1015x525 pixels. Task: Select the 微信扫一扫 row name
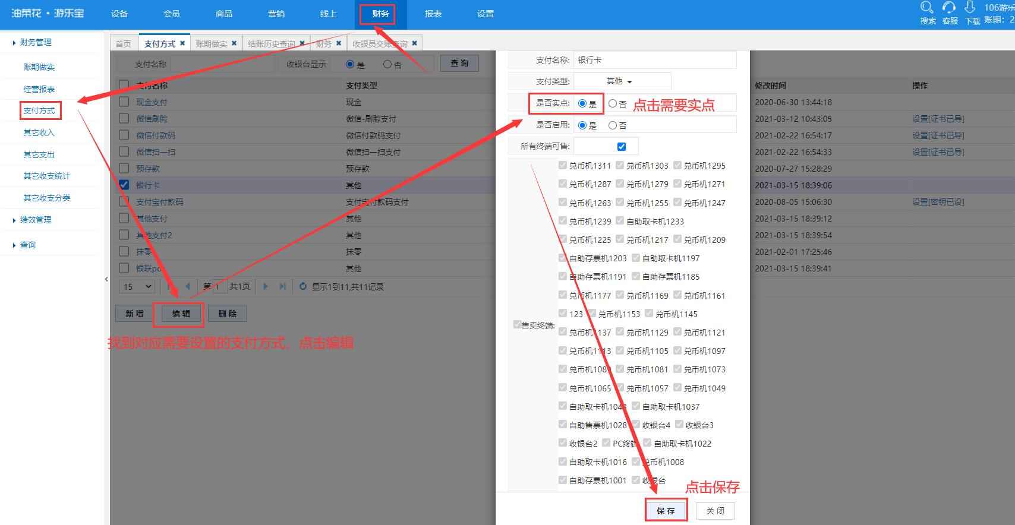[156, 152]
